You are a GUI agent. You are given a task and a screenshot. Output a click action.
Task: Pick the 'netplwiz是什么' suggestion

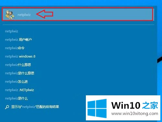click(x=17, y=98)
